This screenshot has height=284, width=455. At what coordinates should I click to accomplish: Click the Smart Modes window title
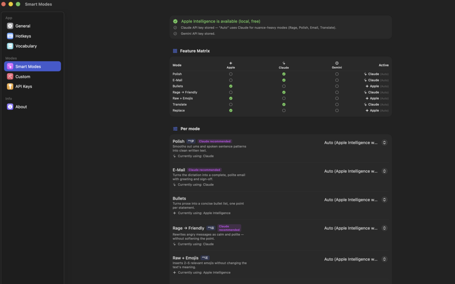38,4
